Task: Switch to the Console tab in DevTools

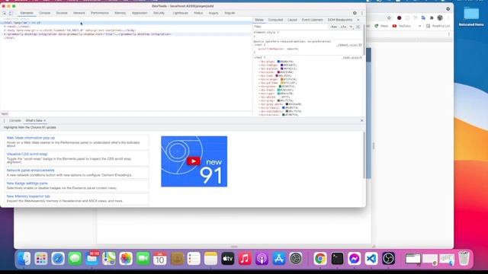Action: point(44,13)
